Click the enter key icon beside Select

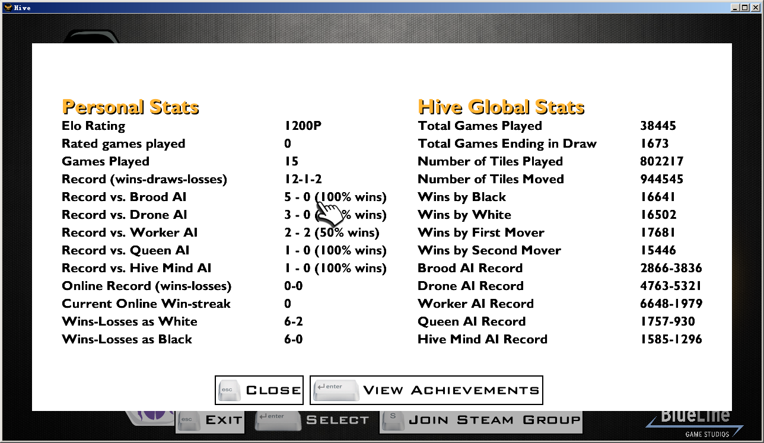(x=277, y=420)
